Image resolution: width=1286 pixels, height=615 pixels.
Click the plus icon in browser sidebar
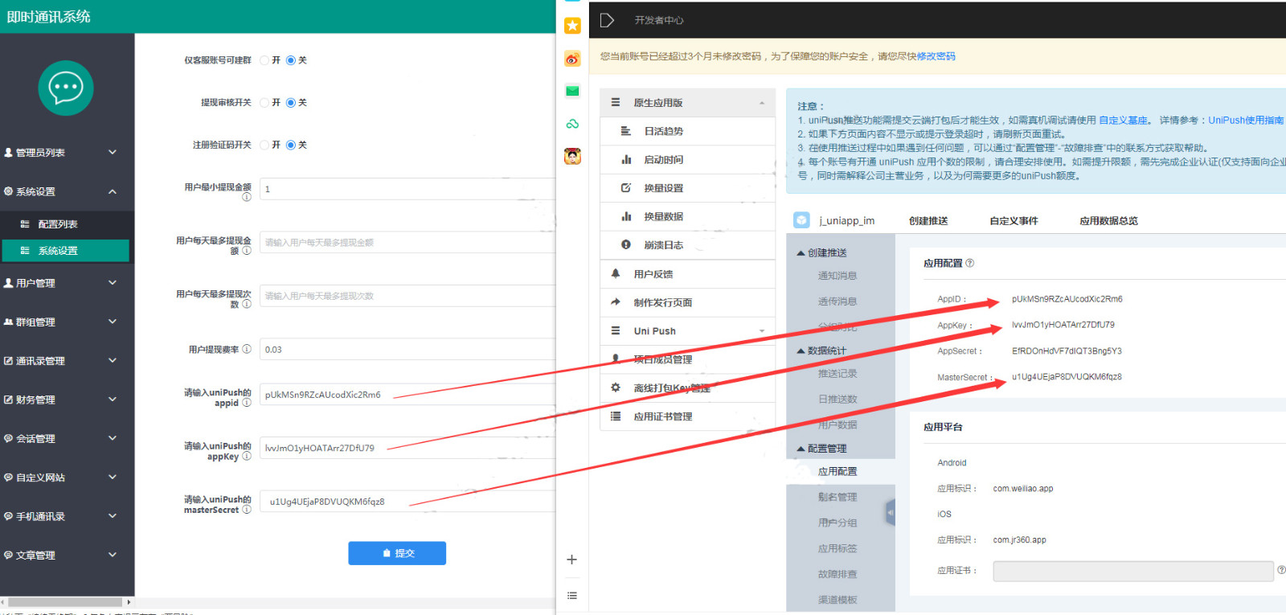(x=571, y=560)
